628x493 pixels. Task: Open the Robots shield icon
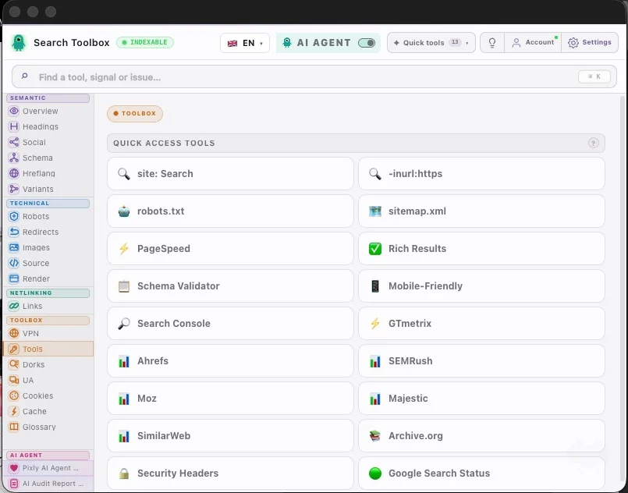pyautogui.click(x=14, y=216)
